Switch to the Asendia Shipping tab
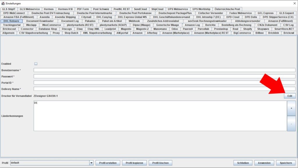298x168 pixels. [65, 17]
